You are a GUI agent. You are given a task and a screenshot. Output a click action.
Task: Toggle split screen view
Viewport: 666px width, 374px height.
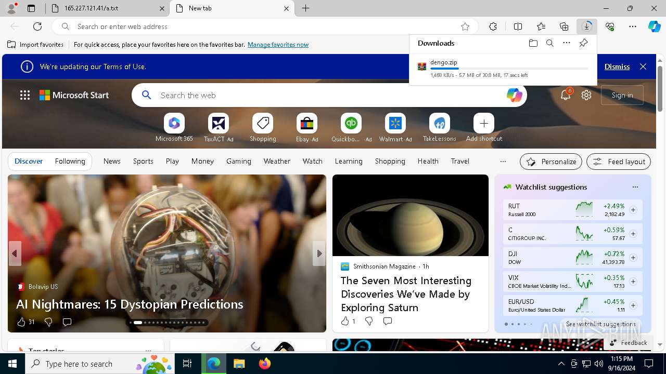(x=518, y=26)
